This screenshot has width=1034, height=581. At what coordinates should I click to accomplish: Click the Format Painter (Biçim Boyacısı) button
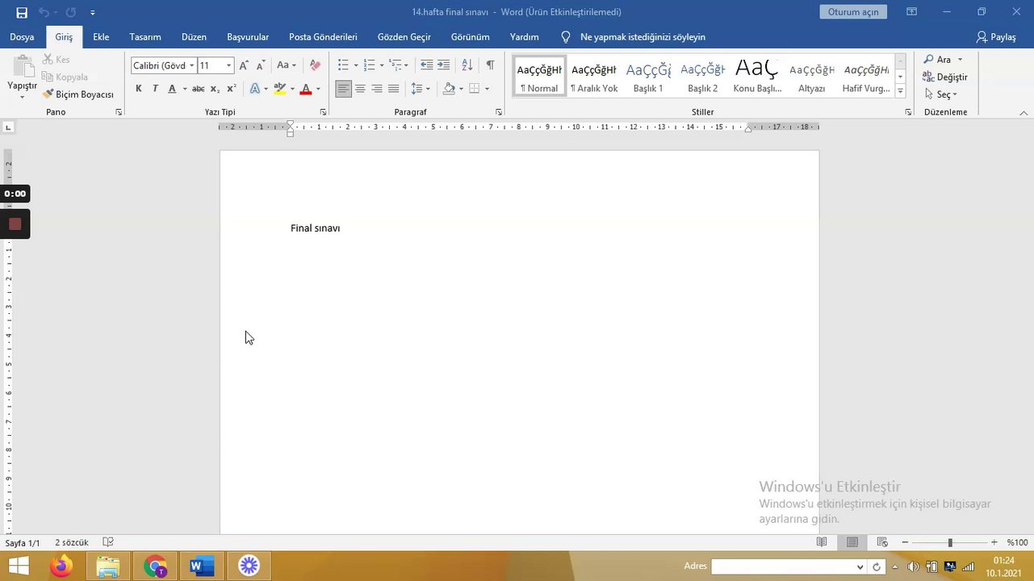78,94
